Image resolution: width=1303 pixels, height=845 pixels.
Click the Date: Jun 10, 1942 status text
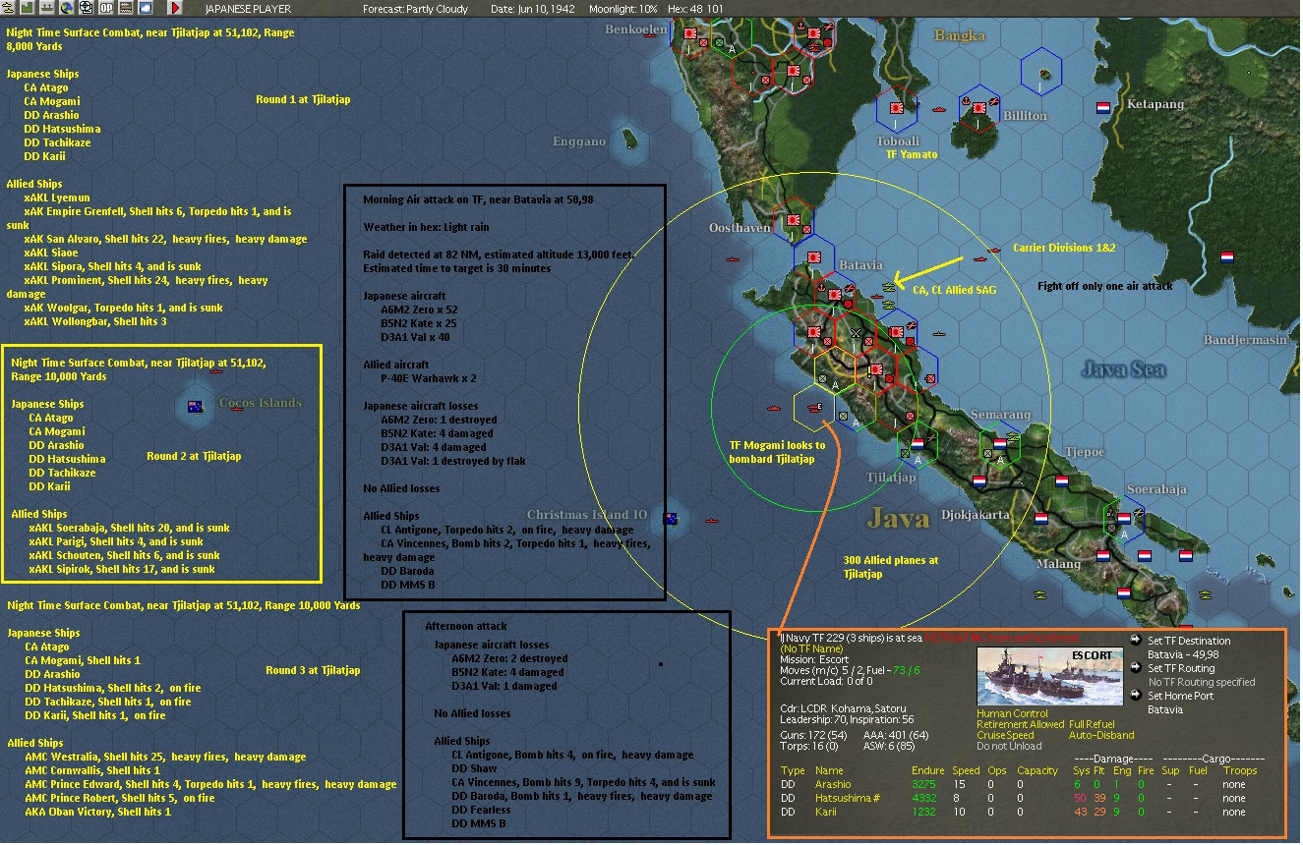[532, 9]
